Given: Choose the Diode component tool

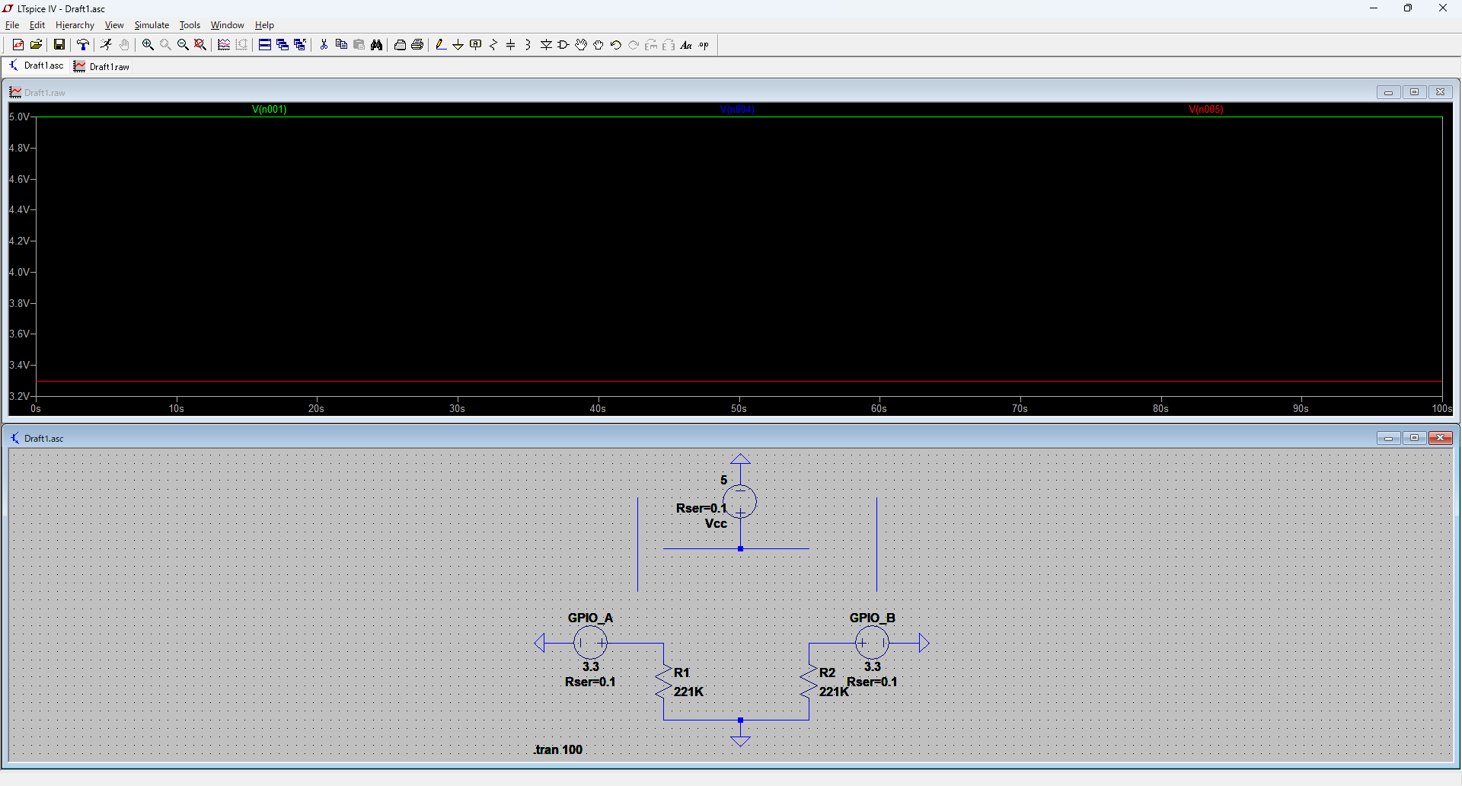Looking at the screenshot, I should (546, 45).
